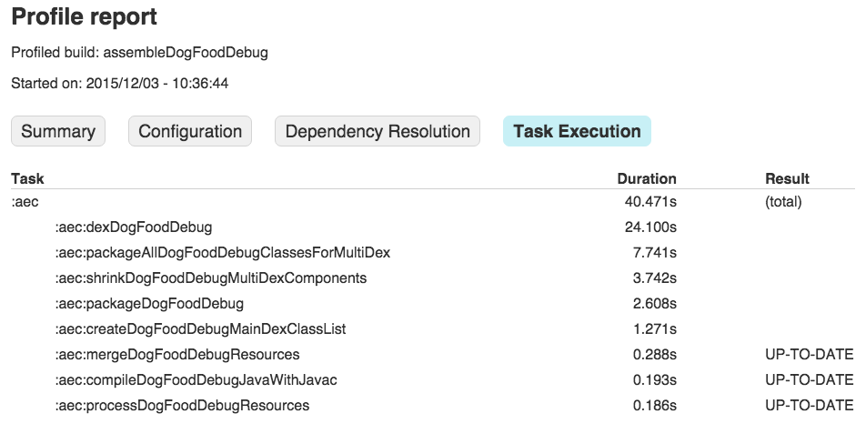This screenshot has height=424, width=866.
Task: Click the UP-TO-DATE result for mergeDogFoodDebugResources
Action: tap(809, 354)
